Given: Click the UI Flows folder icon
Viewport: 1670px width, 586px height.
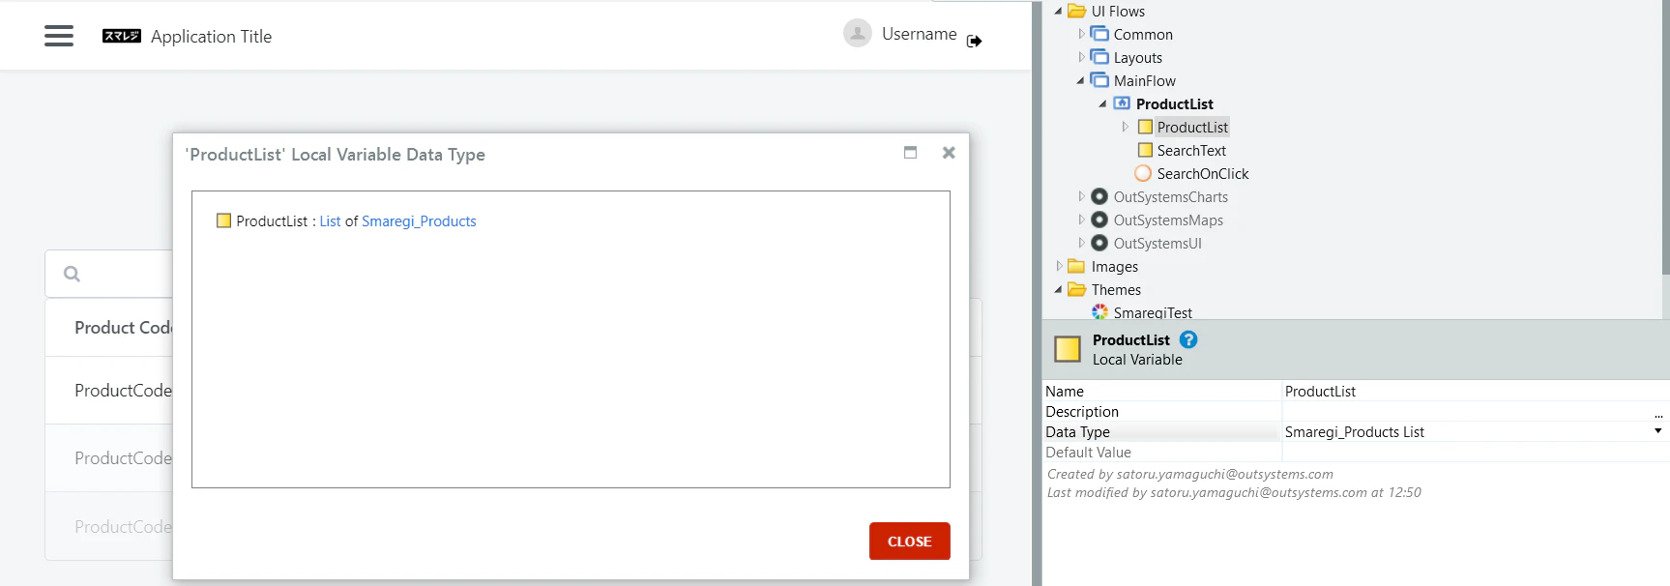Looking at the screenshot, I should [x=1076, y=12].
